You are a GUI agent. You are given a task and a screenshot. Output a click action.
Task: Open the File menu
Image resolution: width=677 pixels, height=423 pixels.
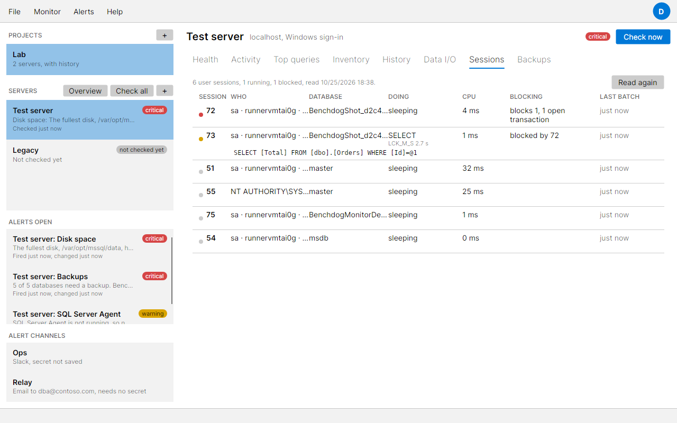click(x=14, y=12)
